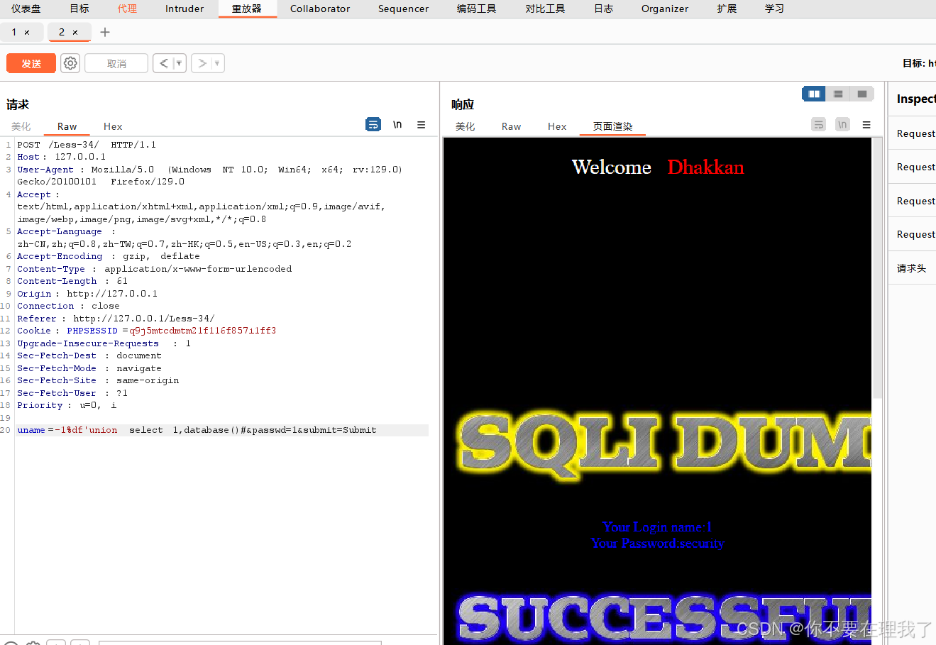Toggle line wrap in response panel

[819, 125]
